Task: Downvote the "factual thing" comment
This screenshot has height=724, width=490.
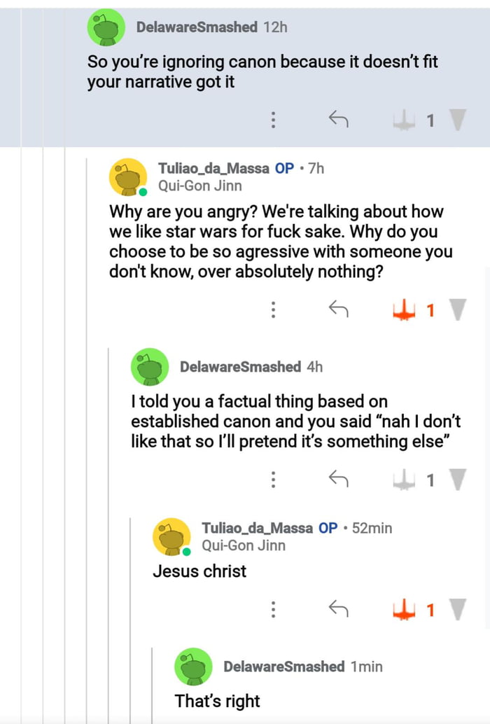Action: pos(458,480)
